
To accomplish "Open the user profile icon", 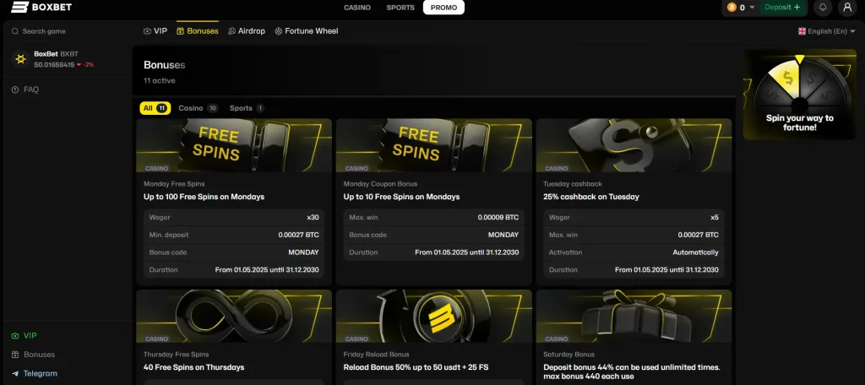I will tap(847, 8).
